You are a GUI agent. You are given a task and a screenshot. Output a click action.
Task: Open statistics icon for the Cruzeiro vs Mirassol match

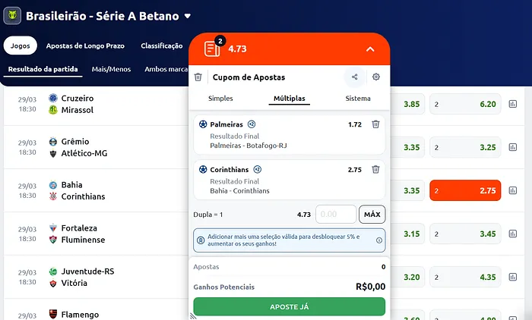pyautogui.click(x=512, y=105)
